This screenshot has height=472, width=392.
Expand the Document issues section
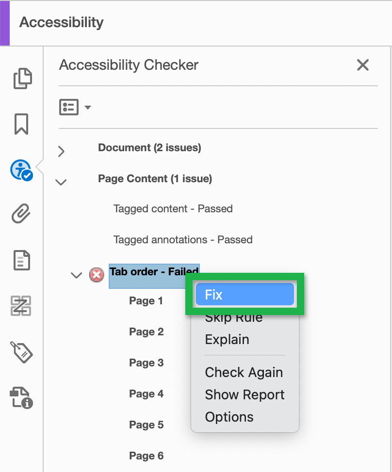point(61,151)
